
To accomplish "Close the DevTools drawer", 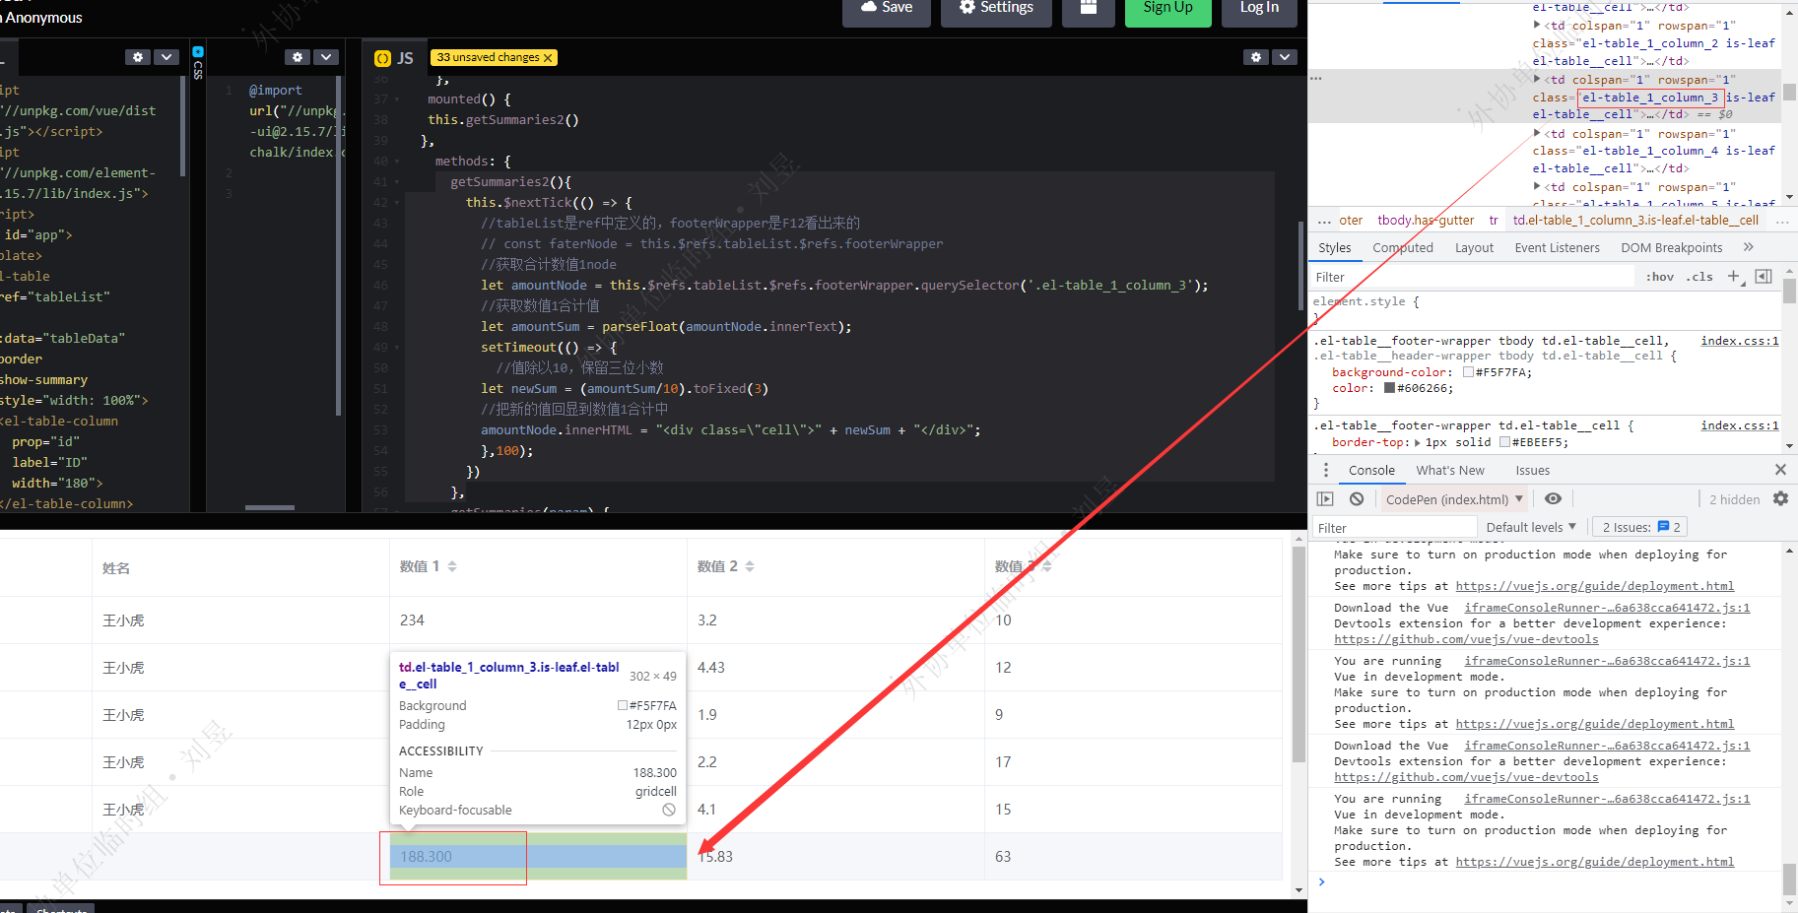I will [1780, 470].
